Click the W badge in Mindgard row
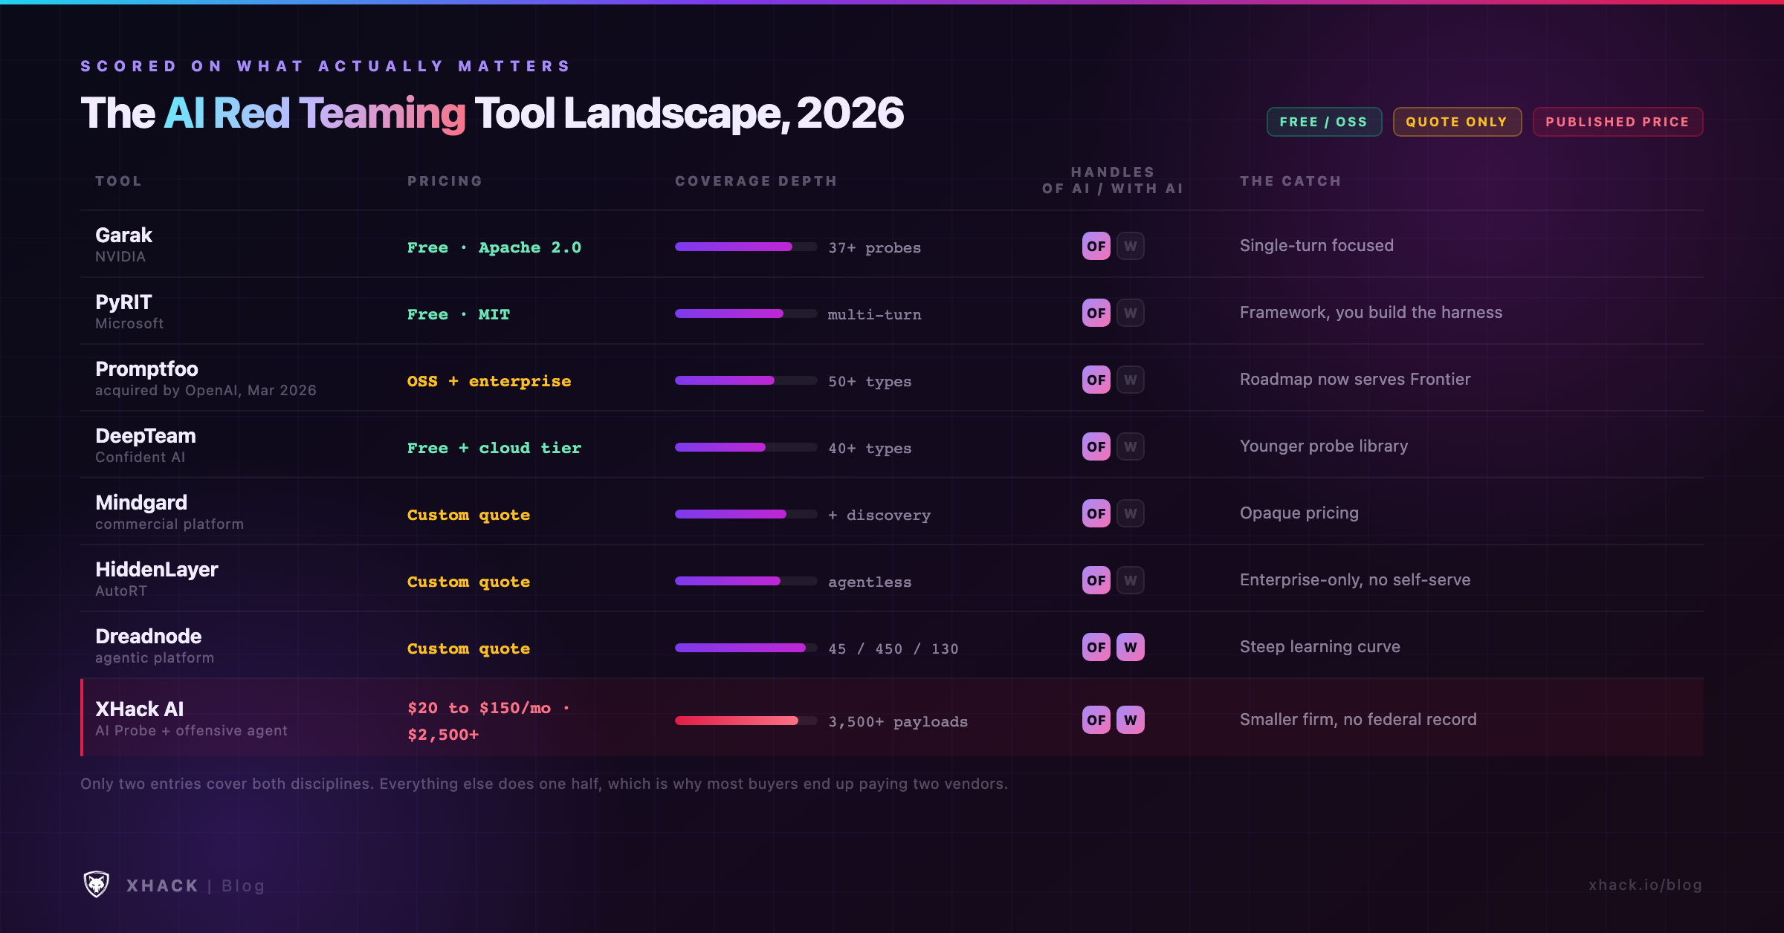Screen dimensions: 1784x933 point(1131,513)
